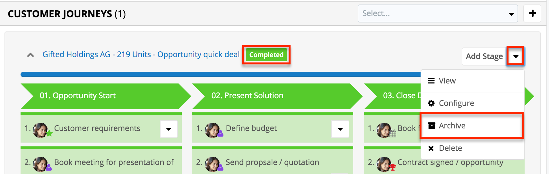Open the Select journey template combo box
The image size is (549, 174).
pos(438,13)
